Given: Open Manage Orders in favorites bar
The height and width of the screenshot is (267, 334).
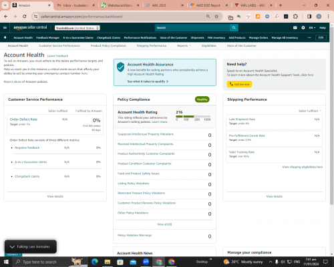Looking at the screenshot, I should [x=259, y=38].
